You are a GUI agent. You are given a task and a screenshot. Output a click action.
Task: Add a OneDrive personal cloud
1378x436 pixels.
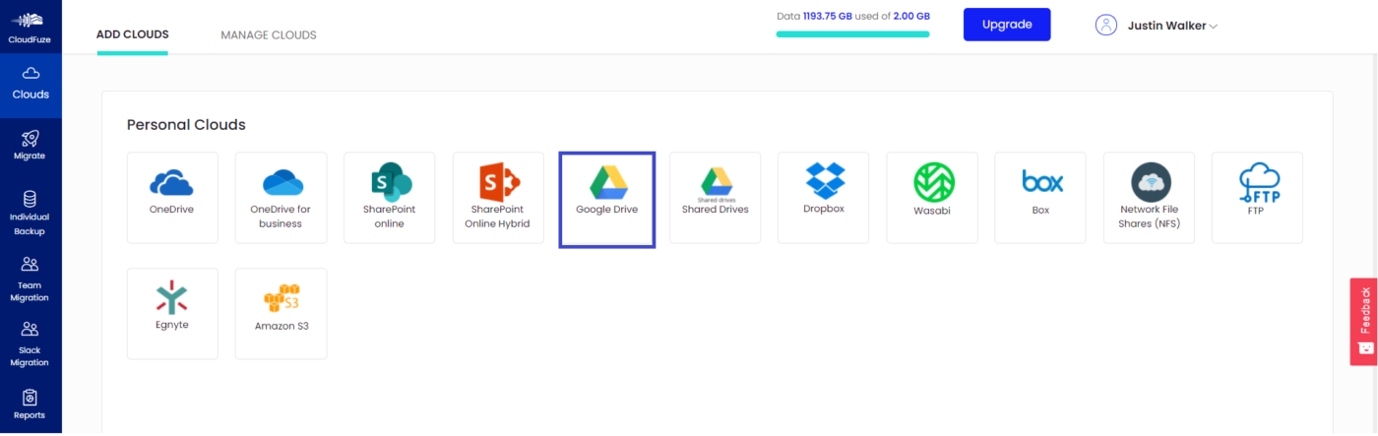[x=172, y=198]
